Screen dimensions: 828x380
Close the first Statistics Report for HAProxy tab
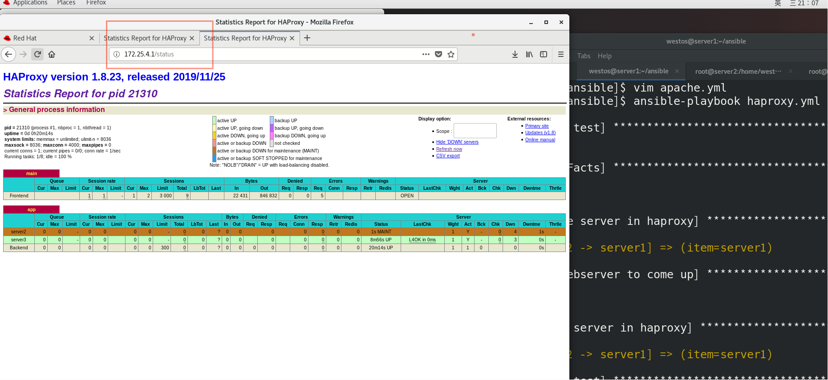192,38
